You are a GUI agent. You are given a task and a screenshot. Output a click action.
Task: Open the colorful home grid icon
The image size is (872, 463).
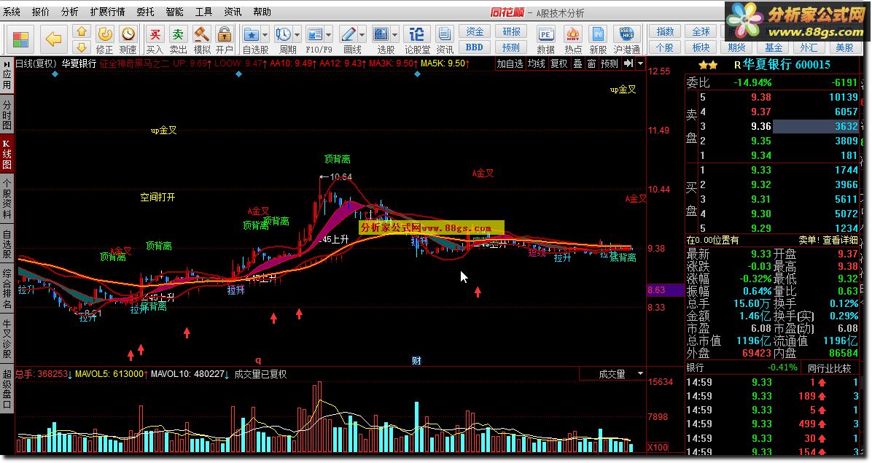pos(20,39)
